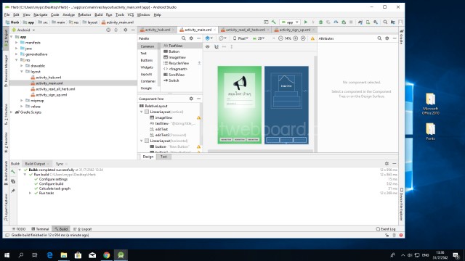This screenshot has width=465, height=261.
Task: Select imageView in Component Tree
Action: point(163,117)
